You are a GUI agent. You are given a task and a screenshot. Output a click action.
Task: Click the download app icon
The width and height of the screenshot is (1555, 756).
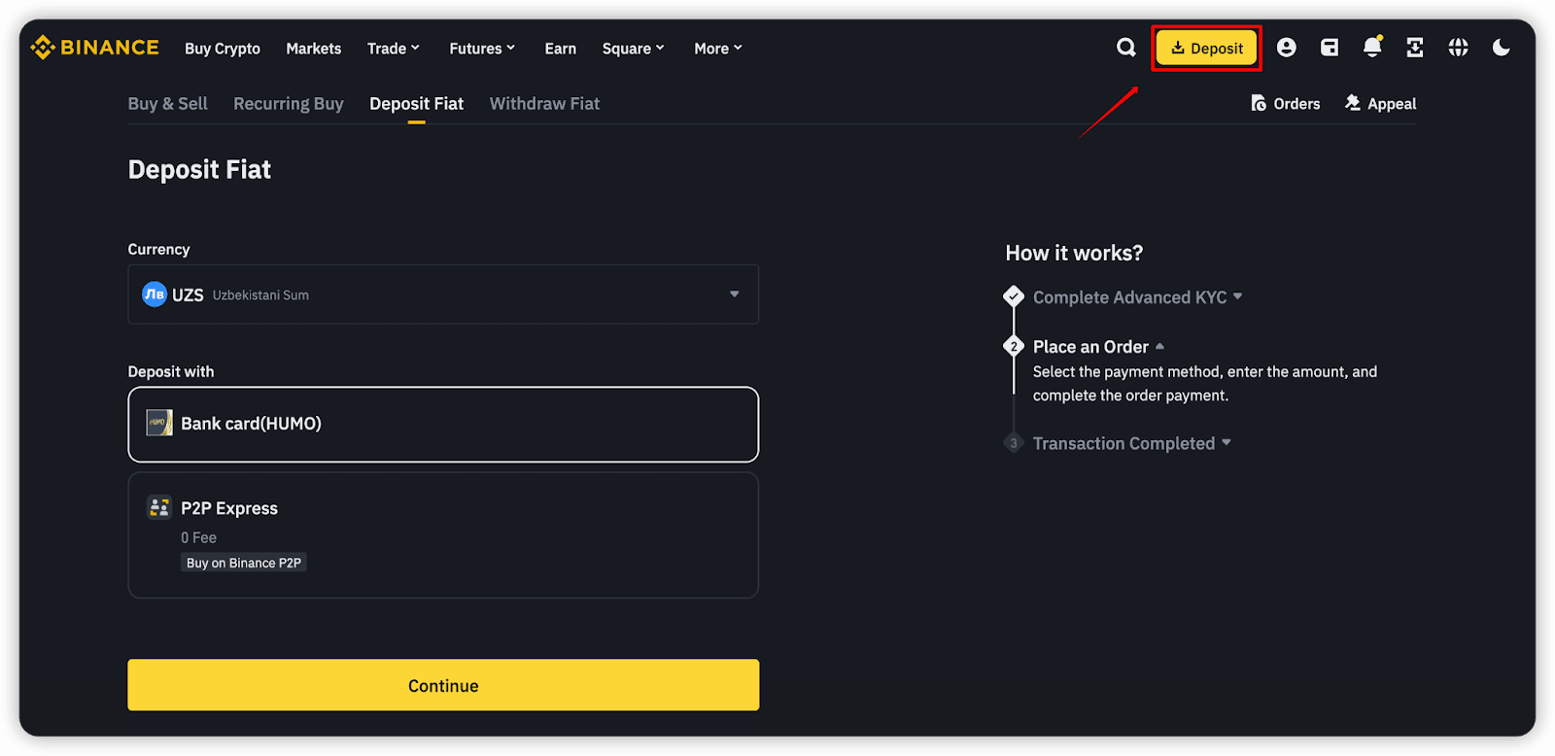(x=1415, y=48)
